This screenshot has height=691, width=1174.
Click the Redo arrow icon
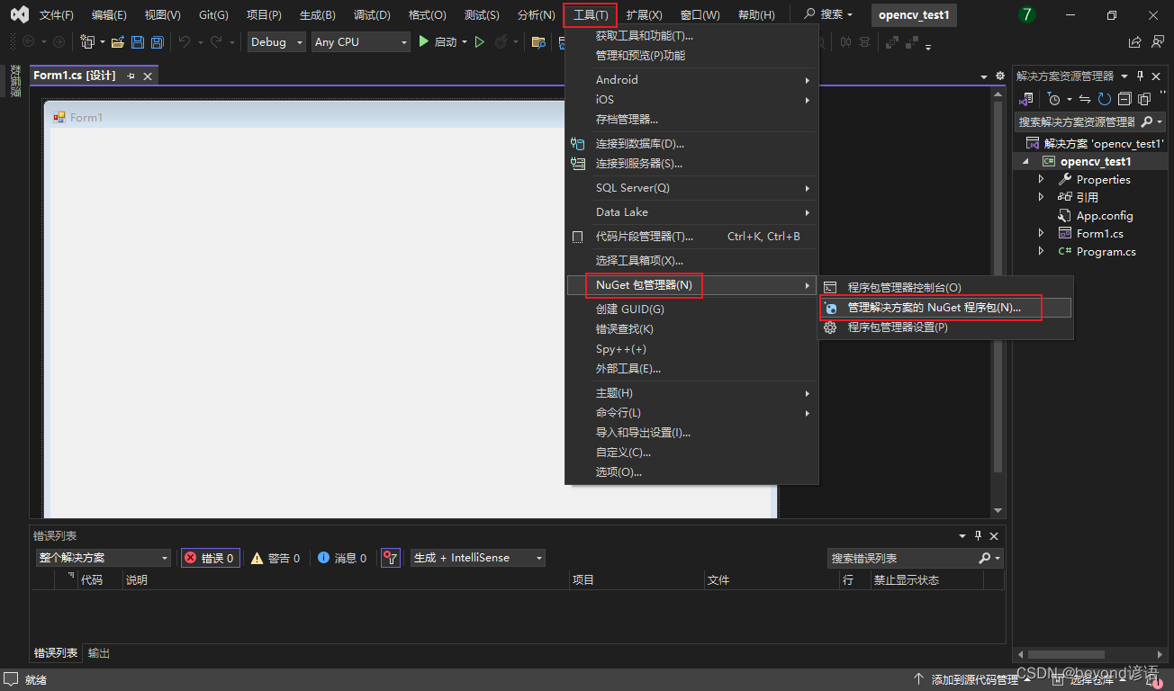pos(217,42)
